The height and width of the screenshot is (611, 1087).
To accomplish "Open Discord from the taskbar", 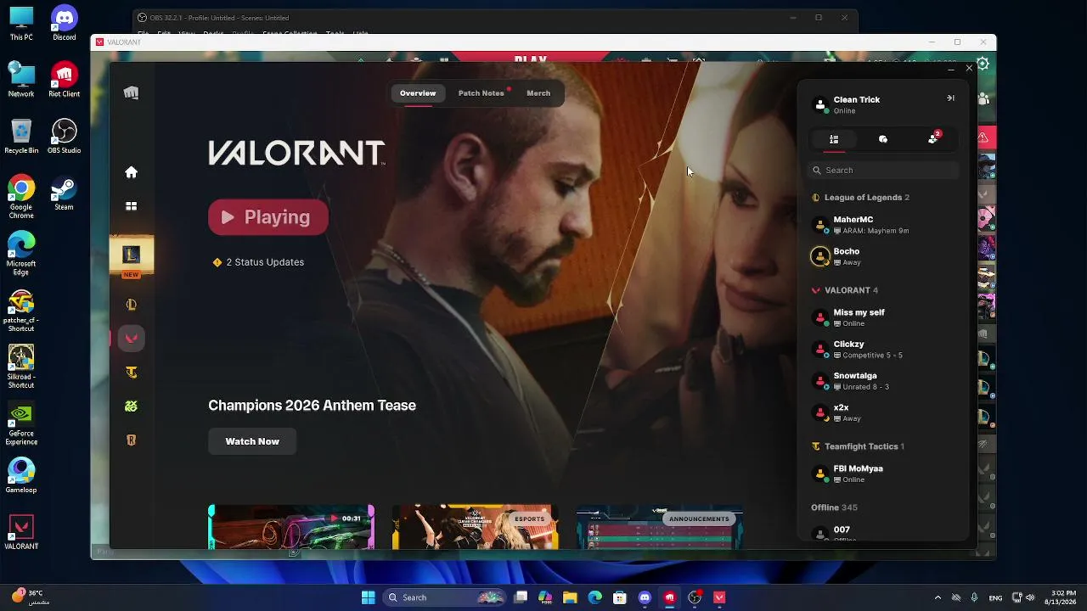I will point(645,597).
